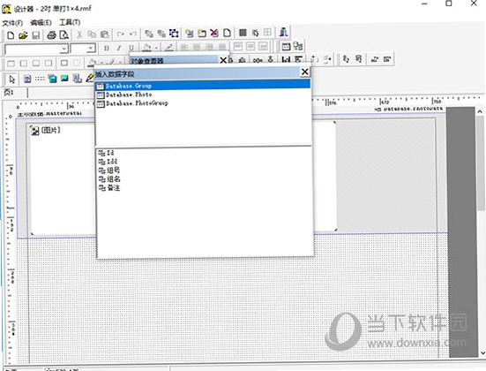
Task: Expand the font size combo box
Action: pos(91,49)
